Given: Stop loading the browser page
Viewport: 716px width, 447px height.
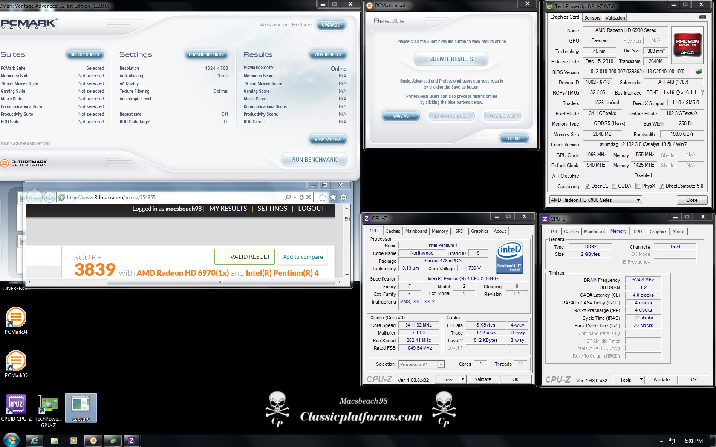Looking at the screenshot, I should 309,197.
